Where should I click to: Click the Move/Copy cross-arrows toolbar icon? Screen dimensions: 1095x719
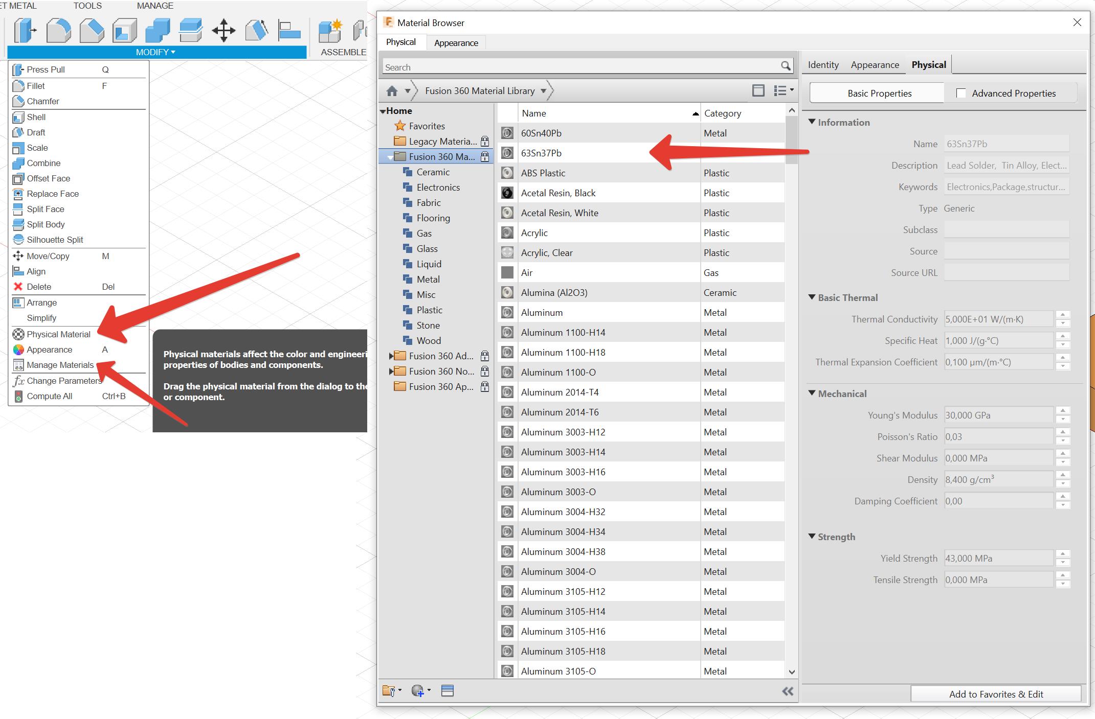[x=224, y=31]
